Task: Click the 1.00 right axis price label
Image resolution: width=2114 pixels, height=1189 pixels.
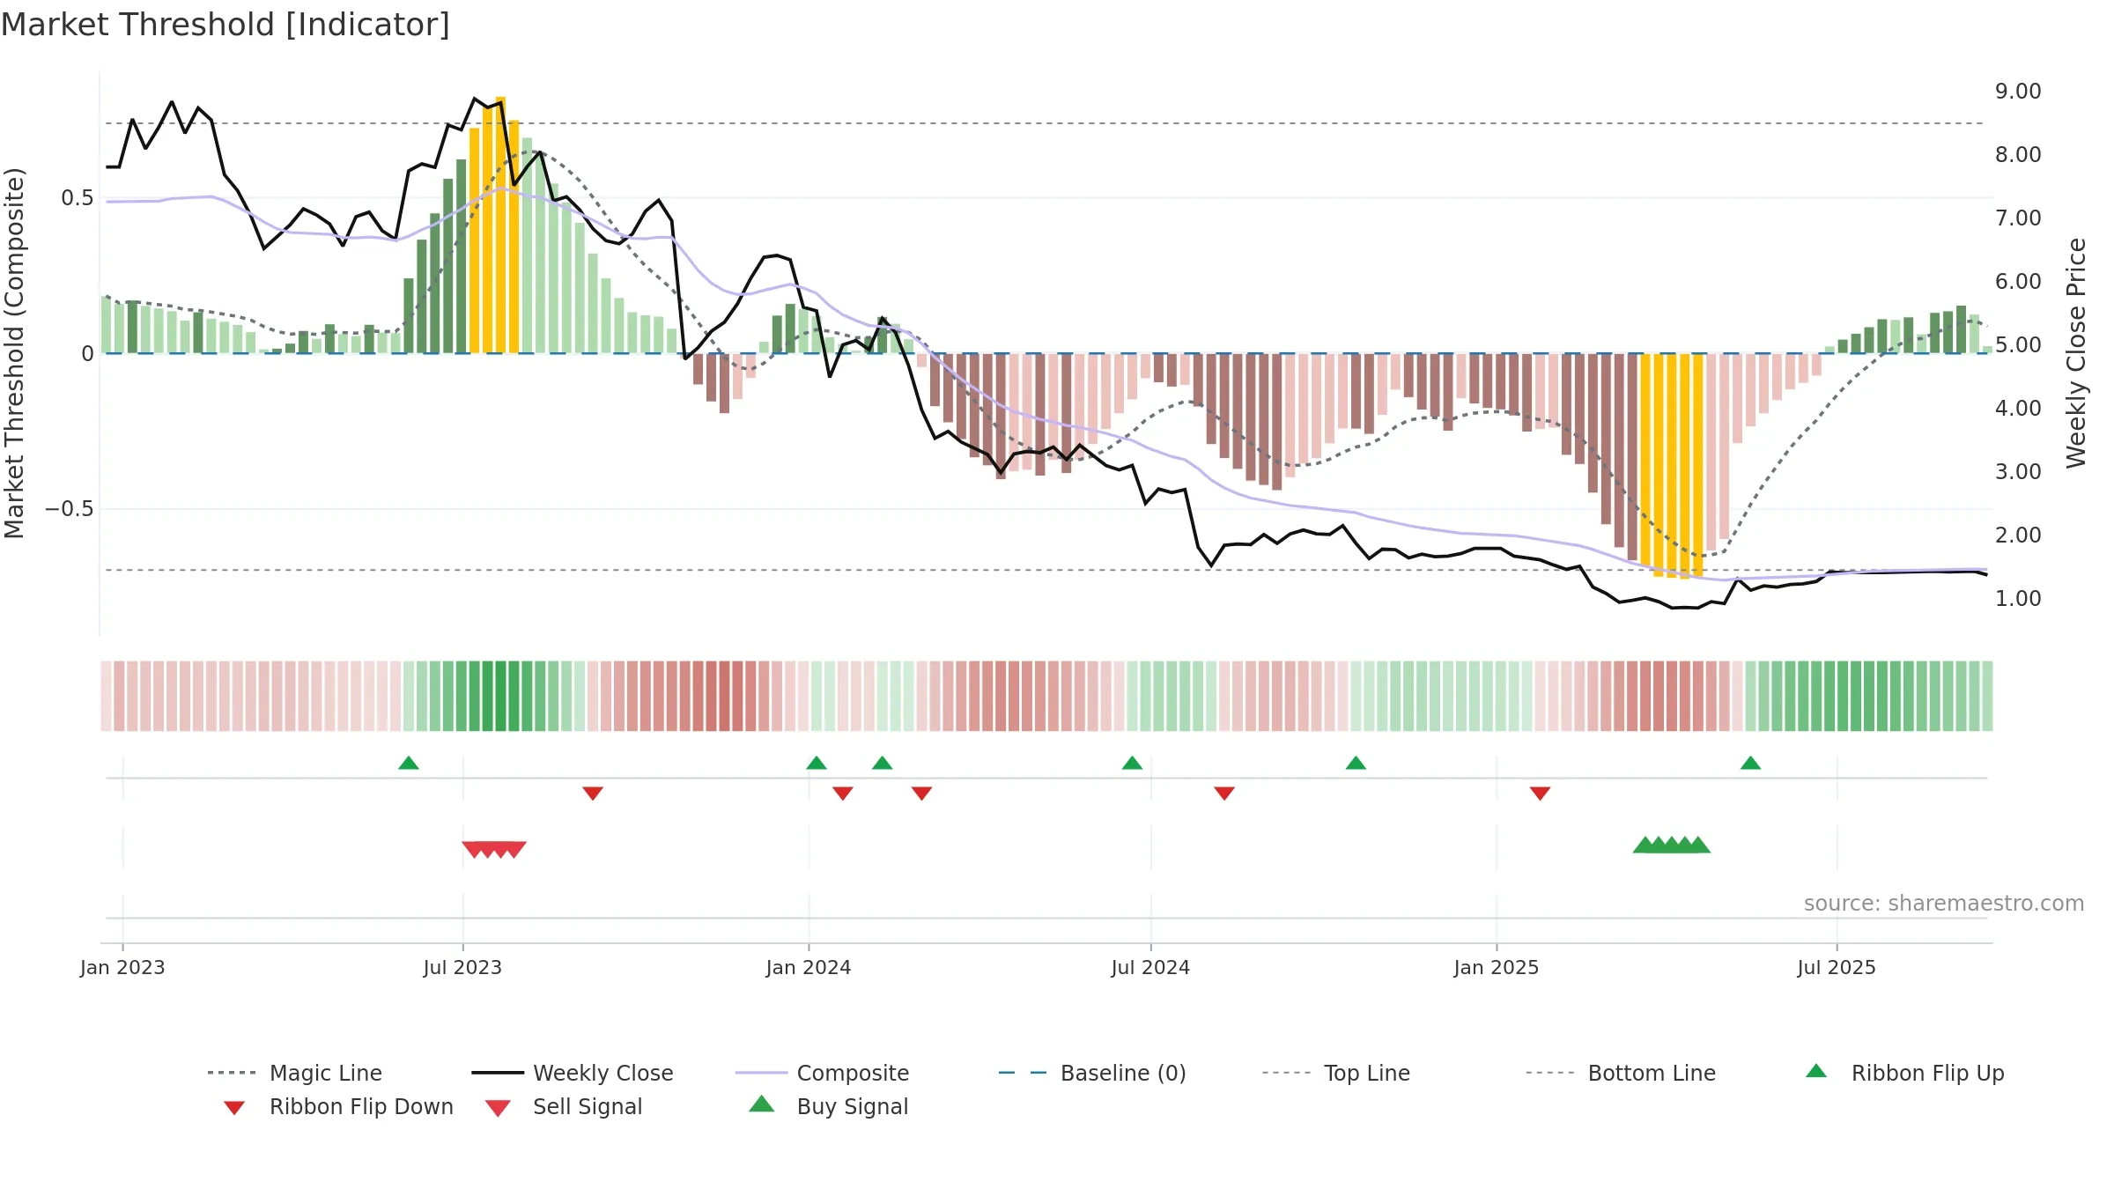Action: click(x=2018, y=599)
